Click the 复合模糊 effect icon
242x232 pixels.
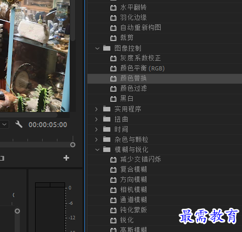[x=113, y=170]
